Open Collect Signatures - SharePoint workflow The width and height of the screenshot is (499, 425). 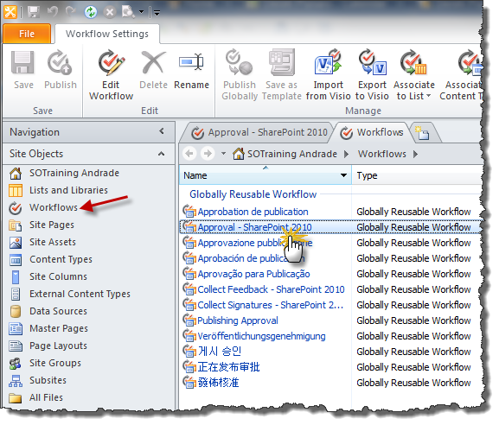(270, 305)
